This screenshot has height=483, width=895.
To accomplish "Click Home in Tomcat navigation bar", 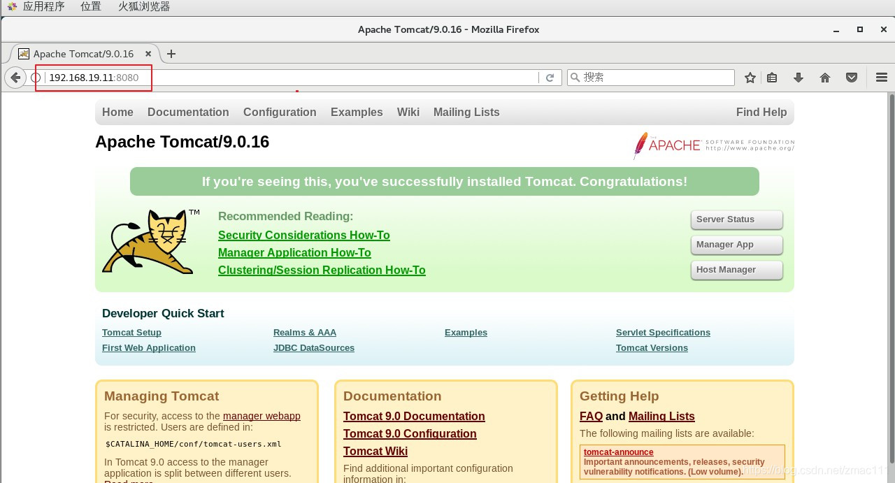I will tap(117, 112).
